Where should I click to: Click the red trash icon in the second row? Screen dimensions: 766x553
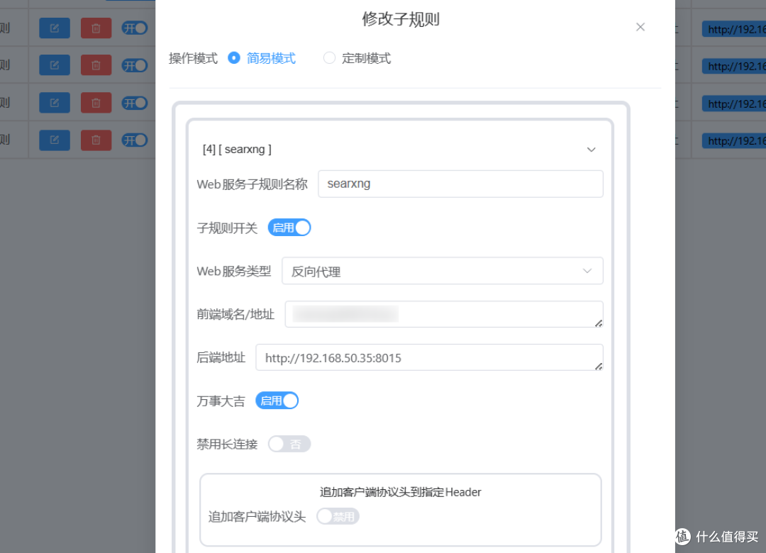pos(96,65)
